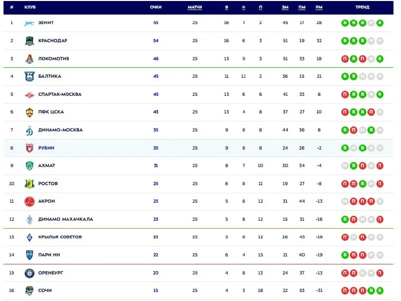The image size is (401, 301).
Task: Click the Zenit club logo
Action: click(30, 23)
